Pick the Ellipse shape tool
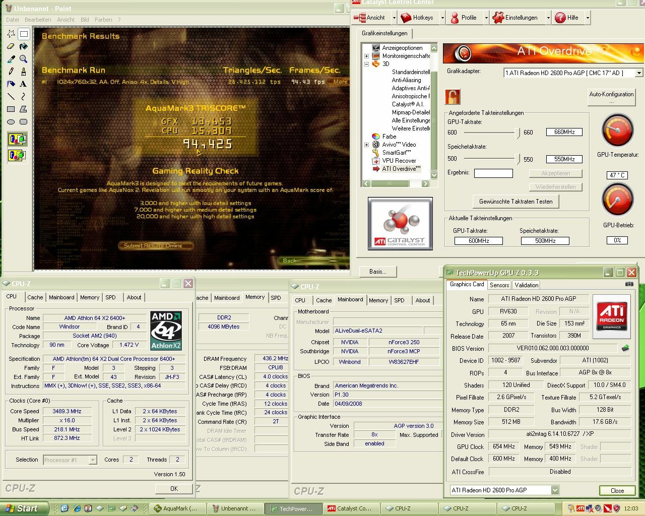The image size is (645, 516). coord(11,121)
